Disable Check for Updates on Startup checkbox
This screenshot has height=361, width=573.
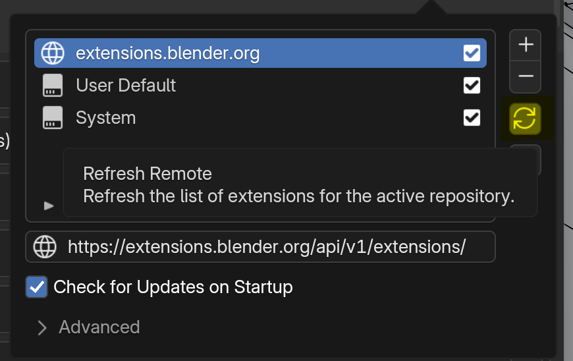[37, 287]
